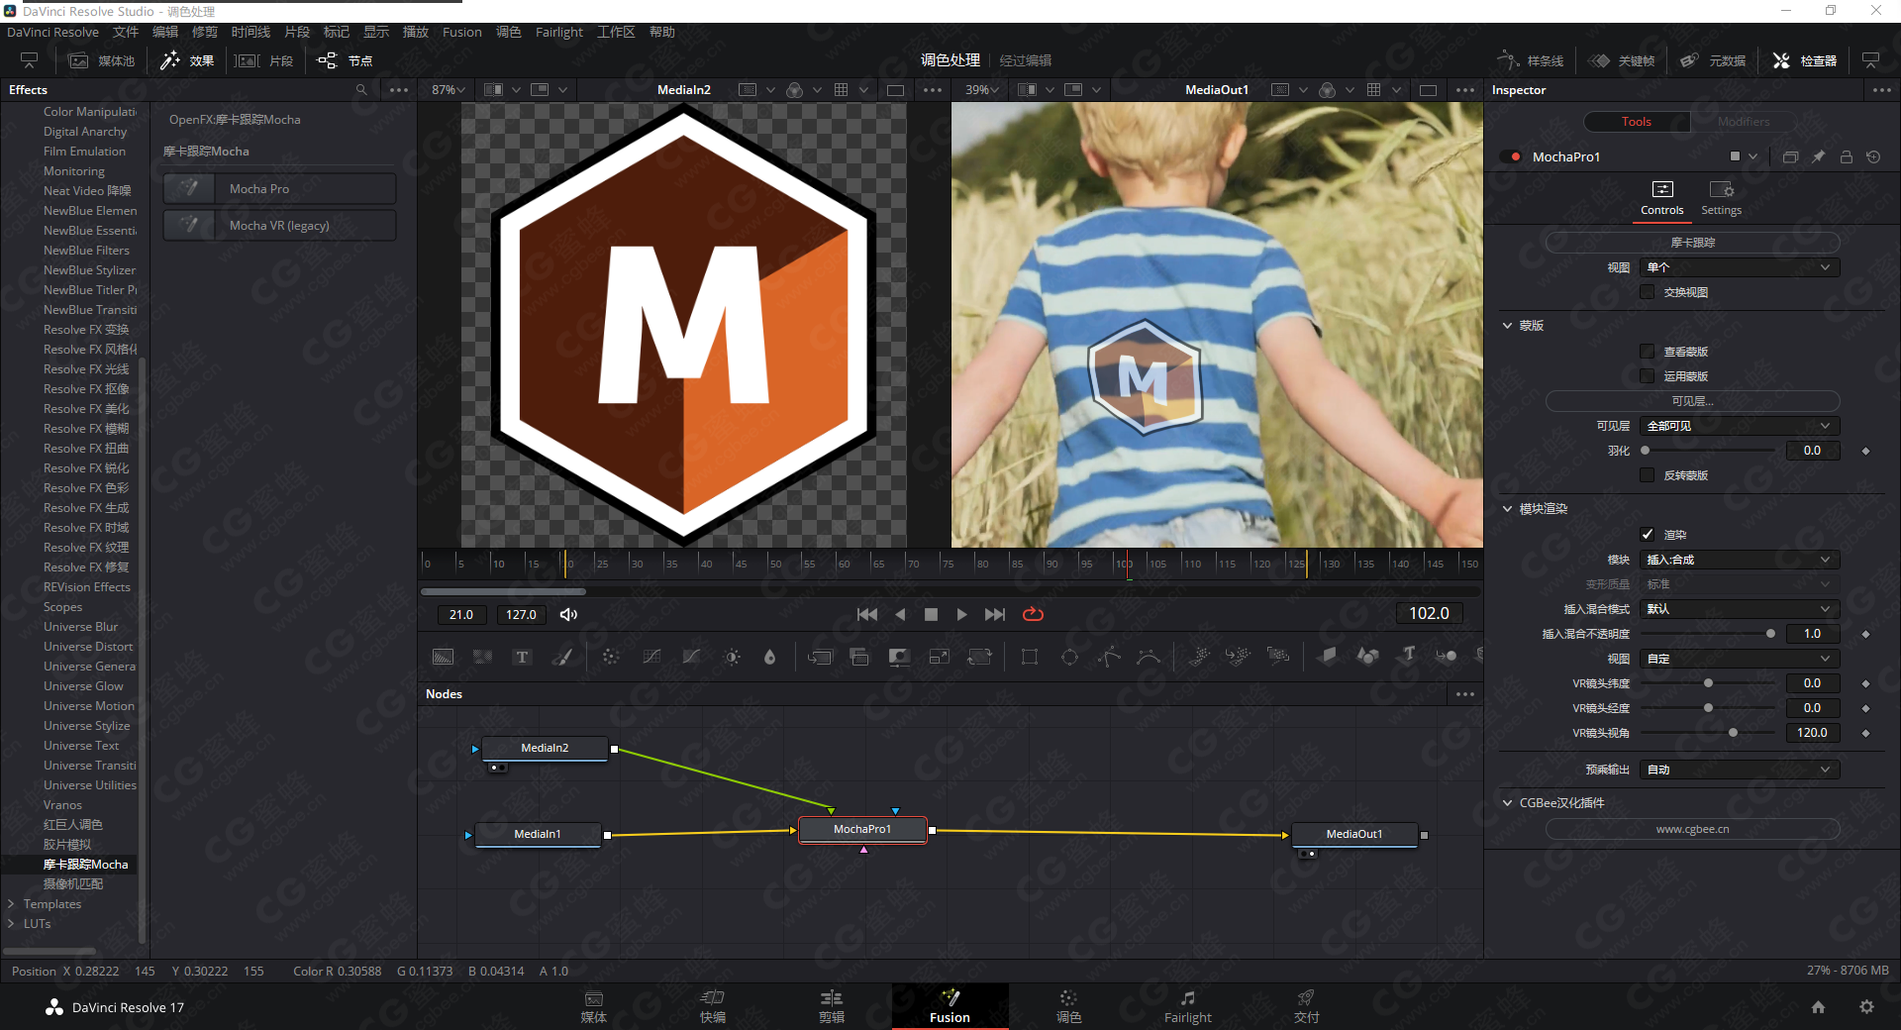Switch to the 剪辑 Edit page

point(832,1006)
